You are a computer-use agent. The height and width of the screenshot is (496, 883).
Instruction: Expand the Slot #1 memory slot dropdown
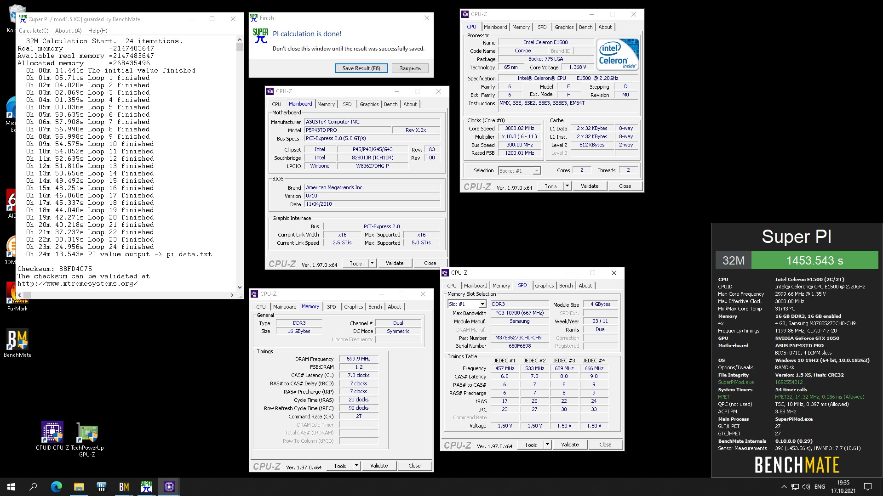point(482,304)
